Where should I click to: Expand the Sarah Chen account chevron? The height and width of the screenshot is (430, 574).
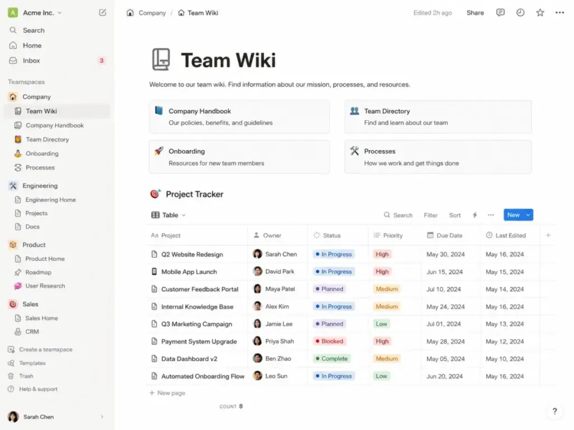[102, 417]
